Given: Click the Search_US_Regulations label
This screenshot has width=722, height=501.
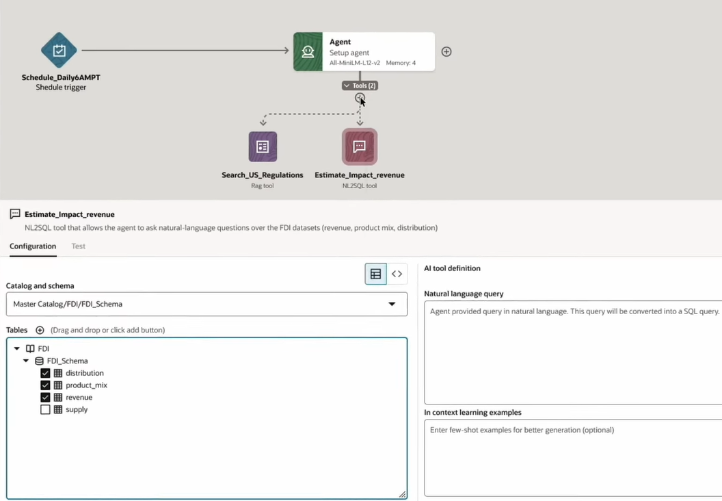Looking at the screenshot, I should pos(263,175).
